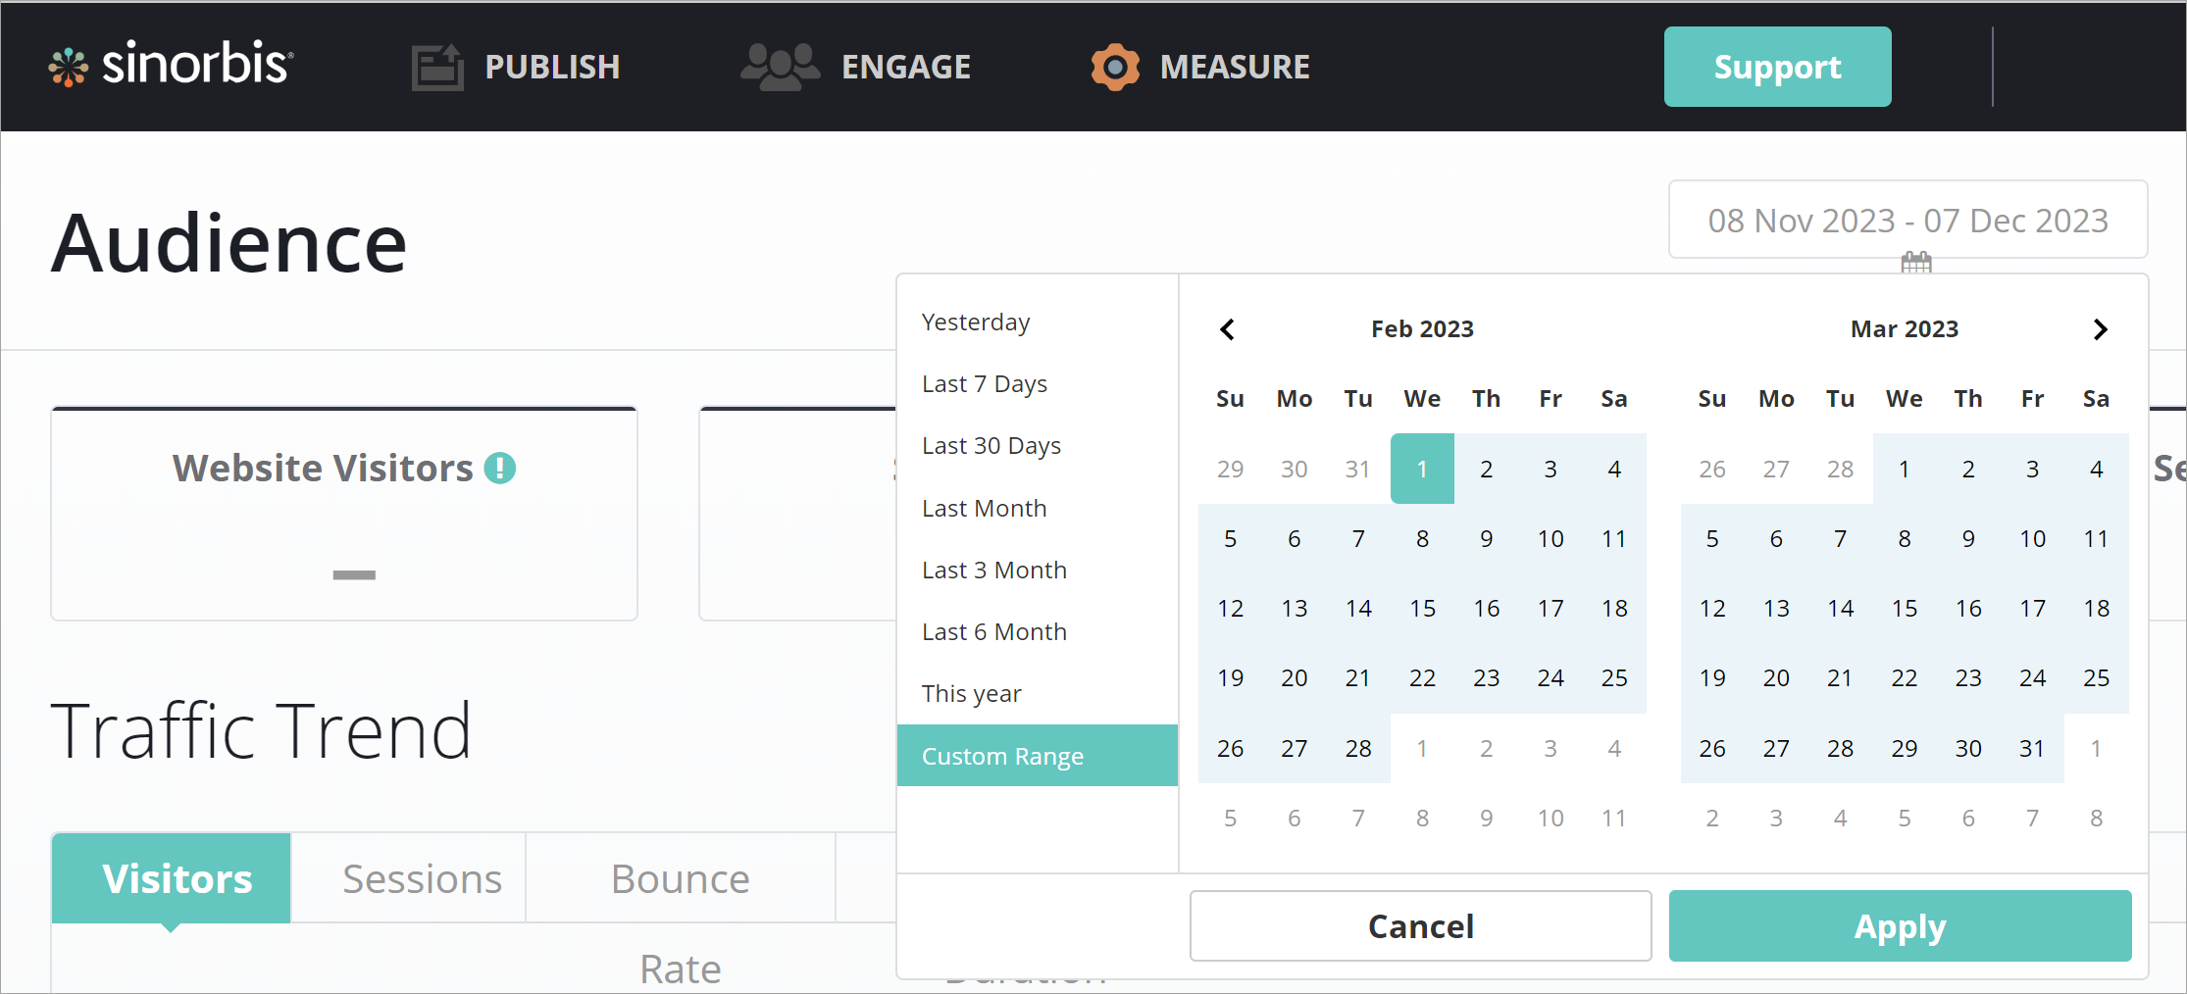This screenshot has height=994, width=2187.
Task: Click the Sinorbis logo icon
Action: point(69,67)
